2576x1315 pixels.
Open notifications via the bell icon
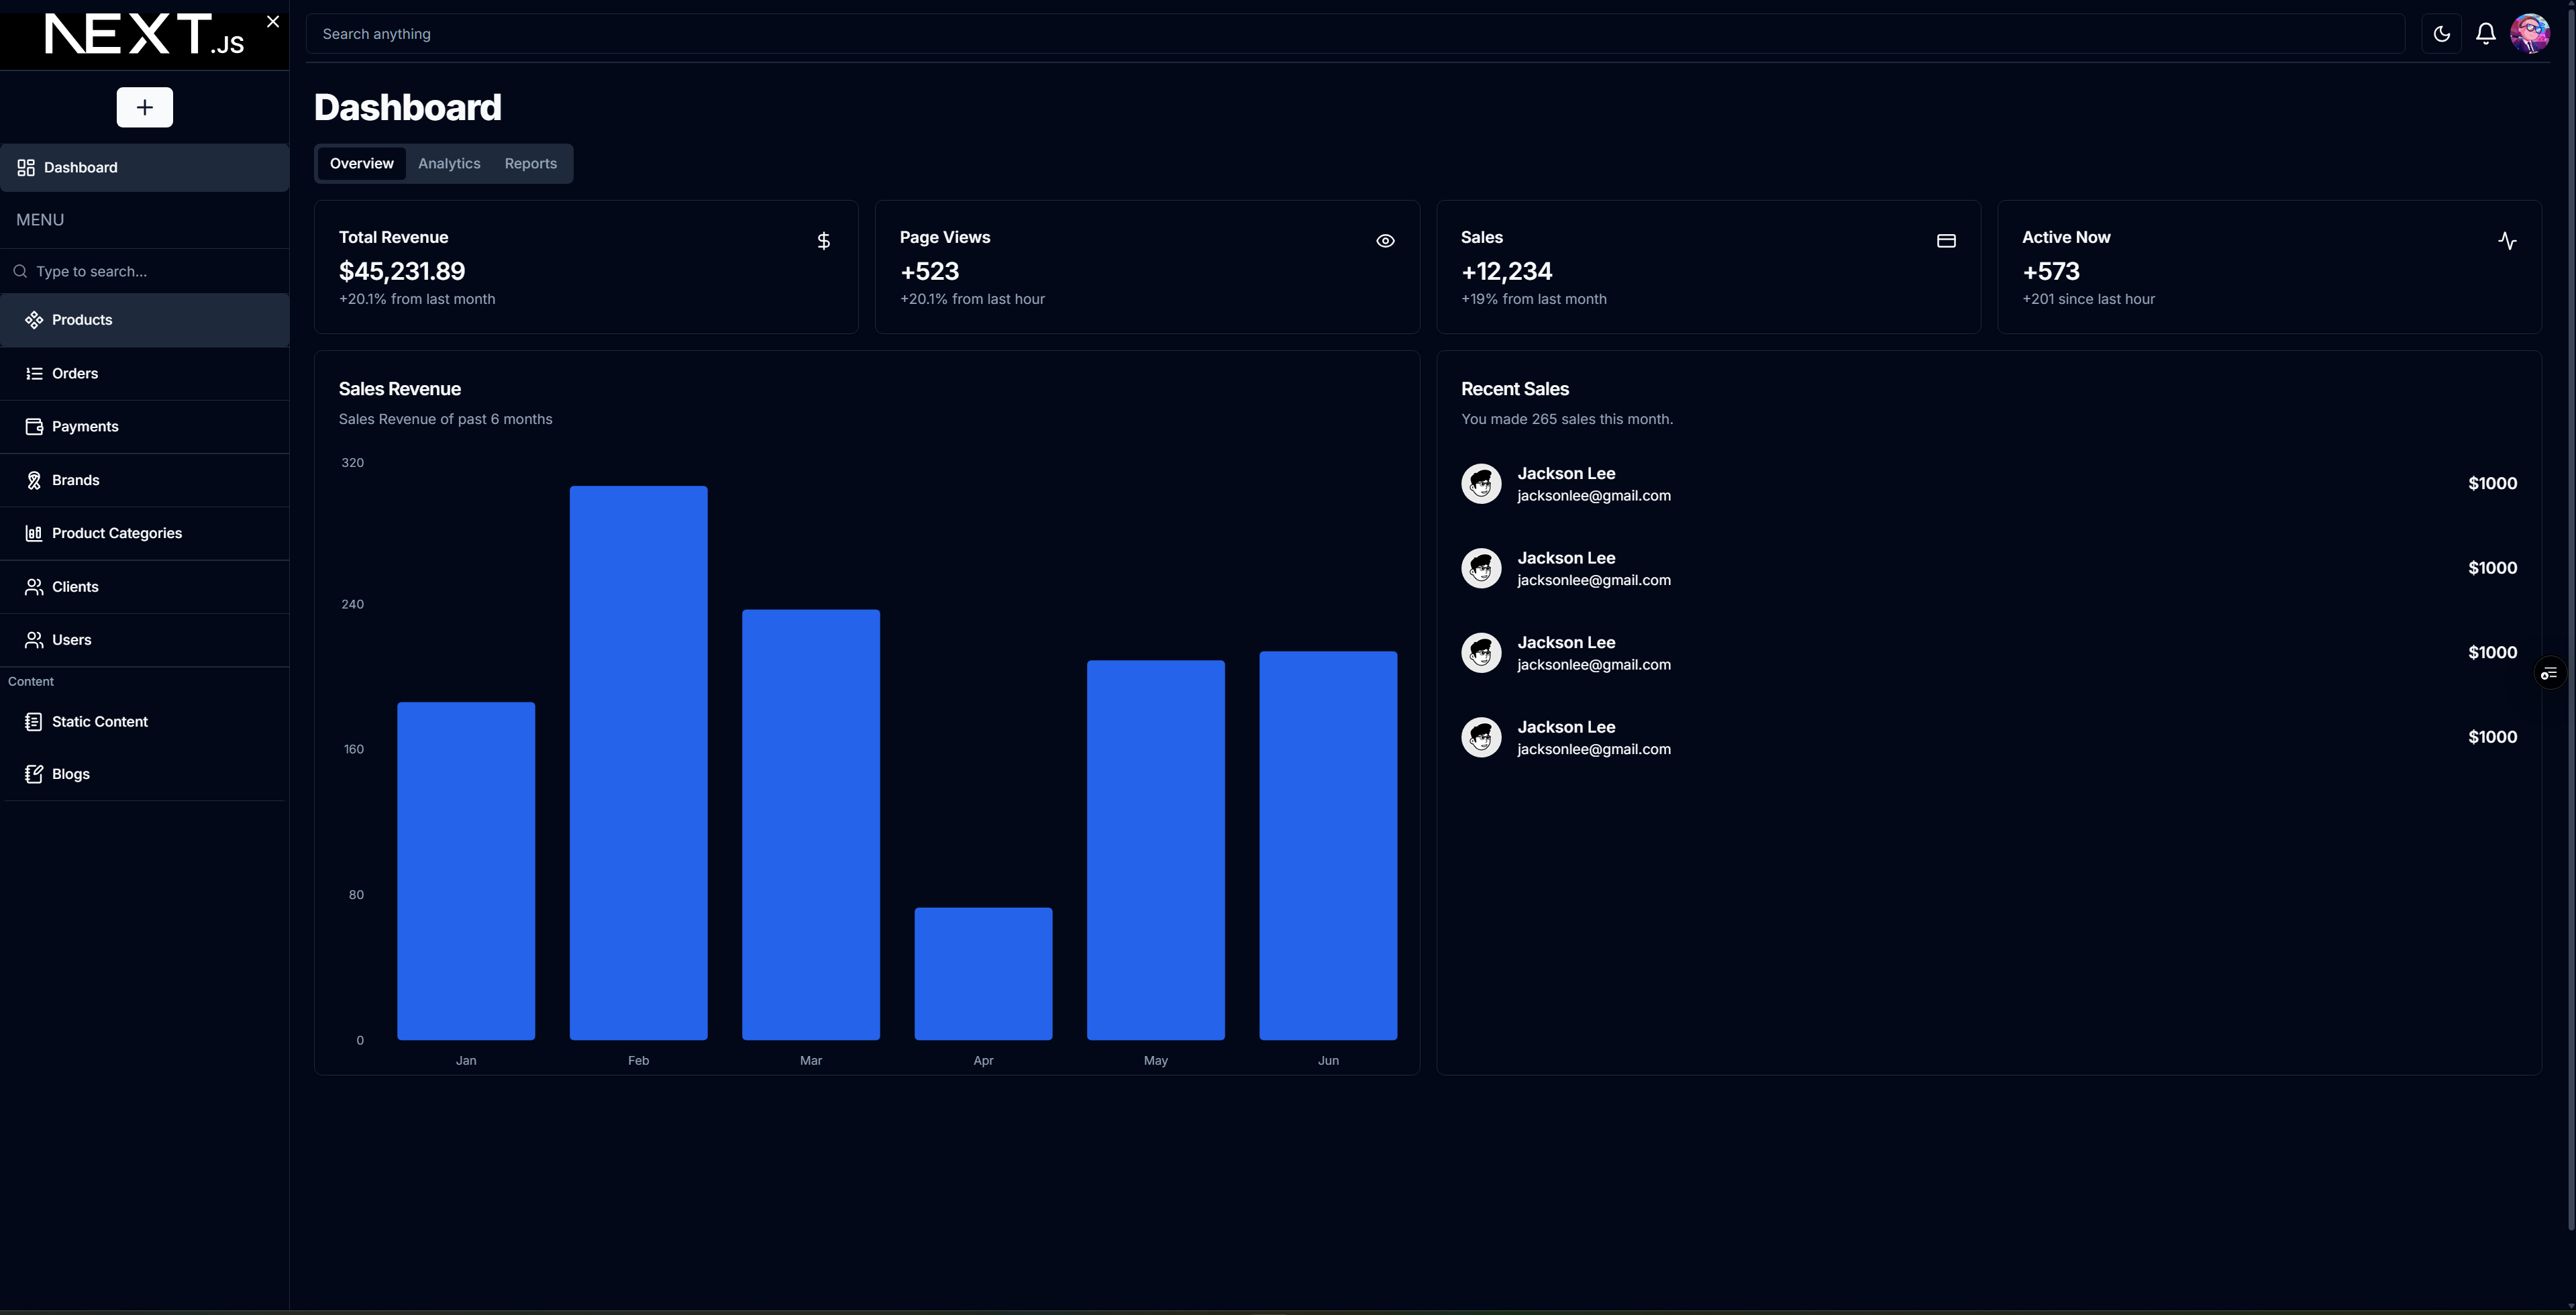2485,33
